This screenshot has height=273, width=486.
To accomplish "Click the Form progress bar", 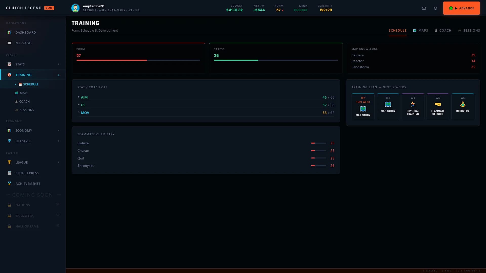I will (x=138, y=60).
